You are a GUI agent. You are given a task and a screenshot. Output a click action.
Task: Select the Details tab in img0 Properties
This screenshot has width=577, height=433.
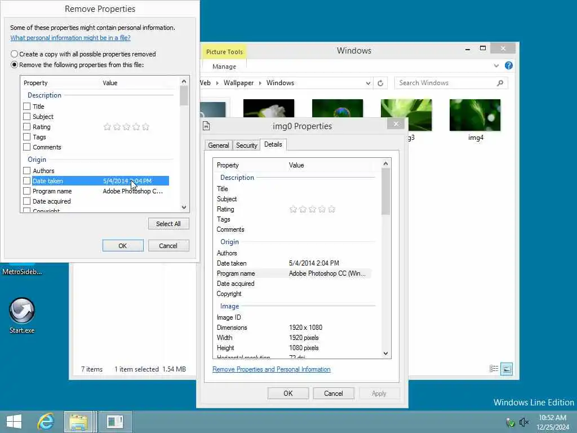pyautogui.click(x=273, y=144)
